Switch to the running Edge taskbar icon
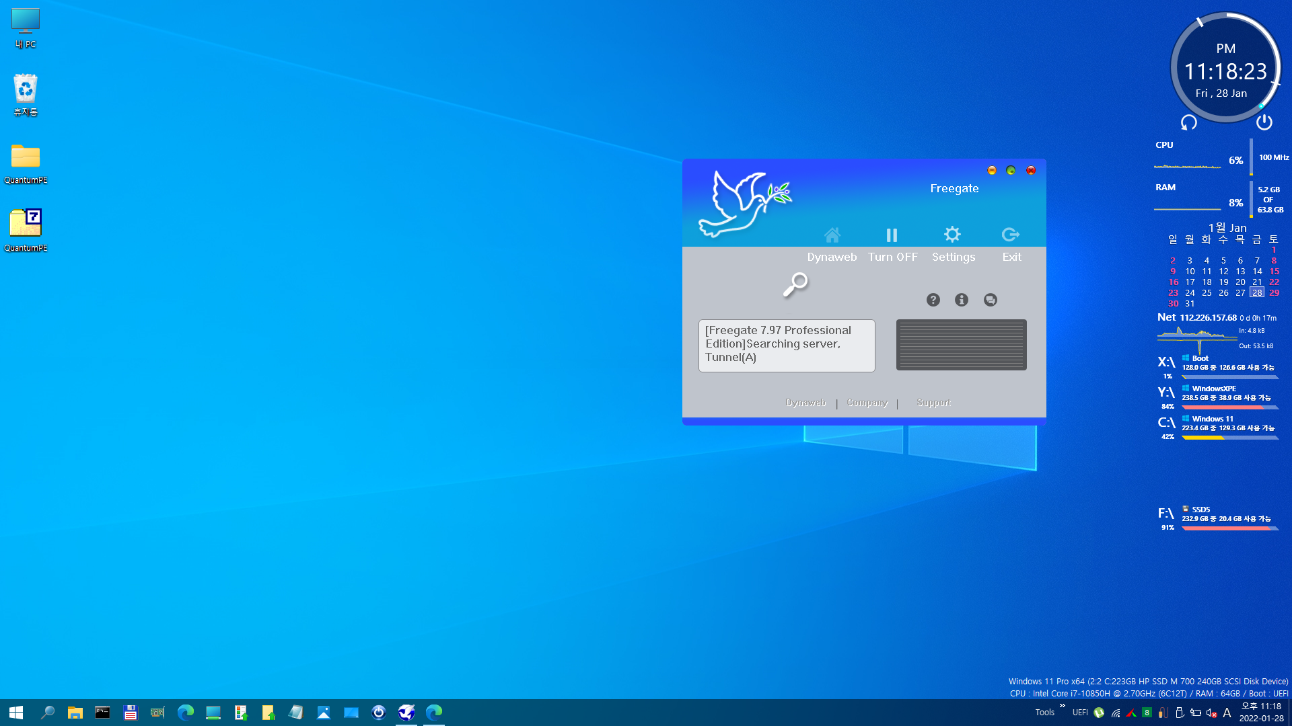The width and height of the screenshot is (1292, 726). [x=433, y=713]
